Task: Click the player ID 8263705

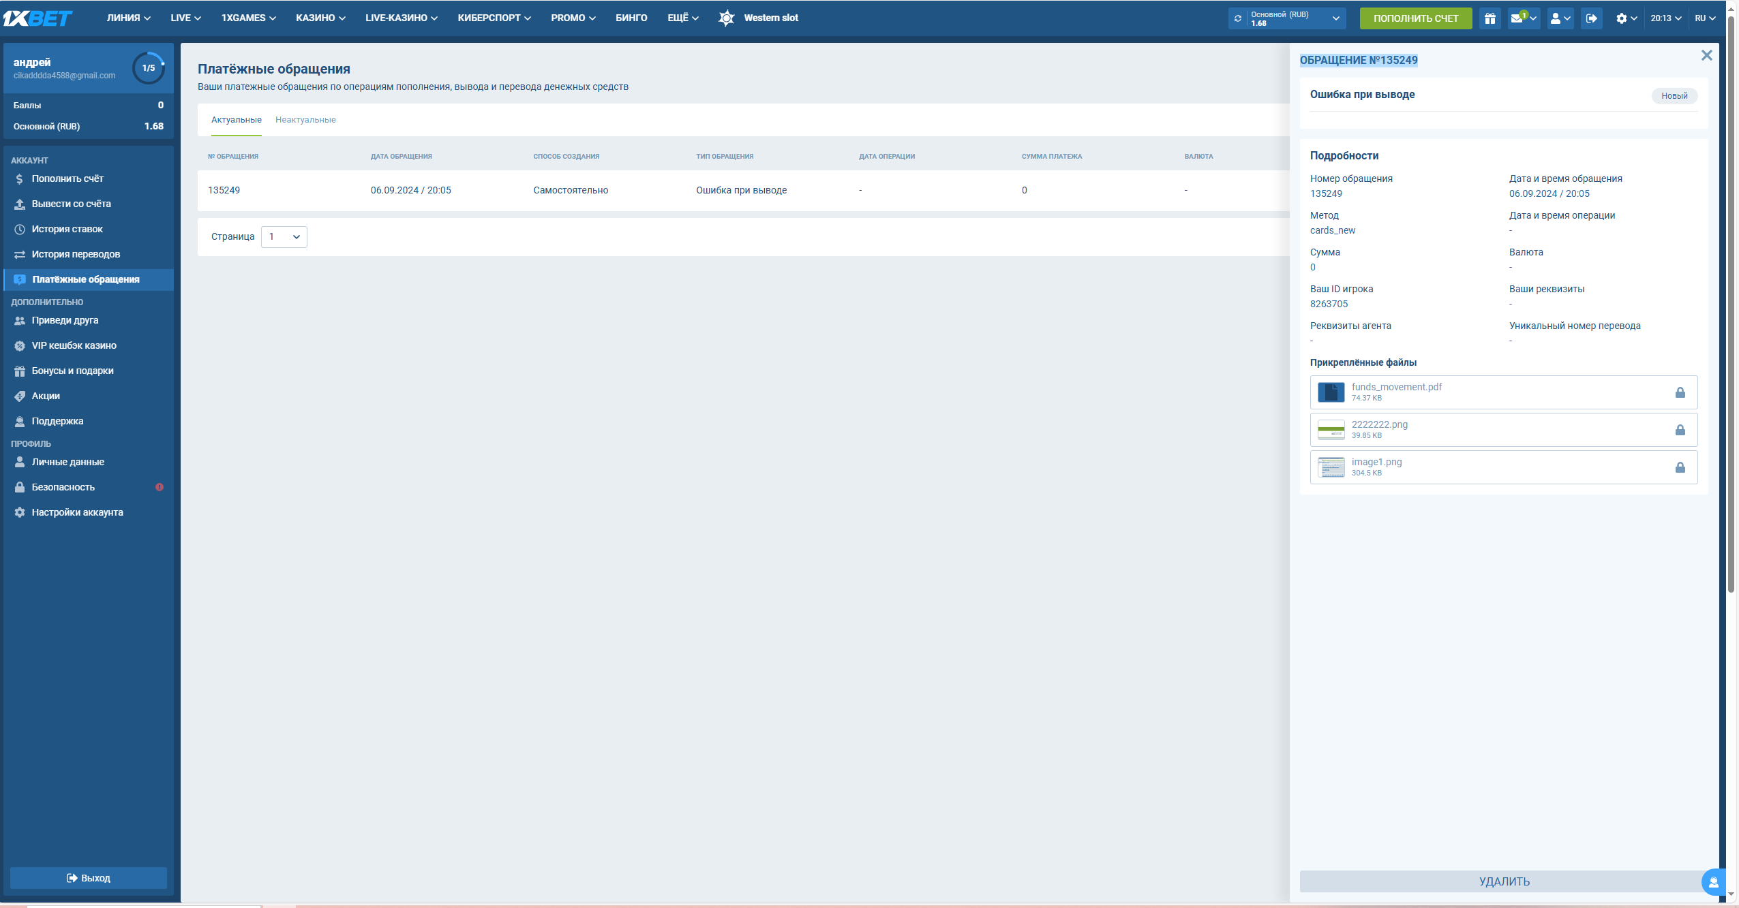Action: coord(1329,304)
